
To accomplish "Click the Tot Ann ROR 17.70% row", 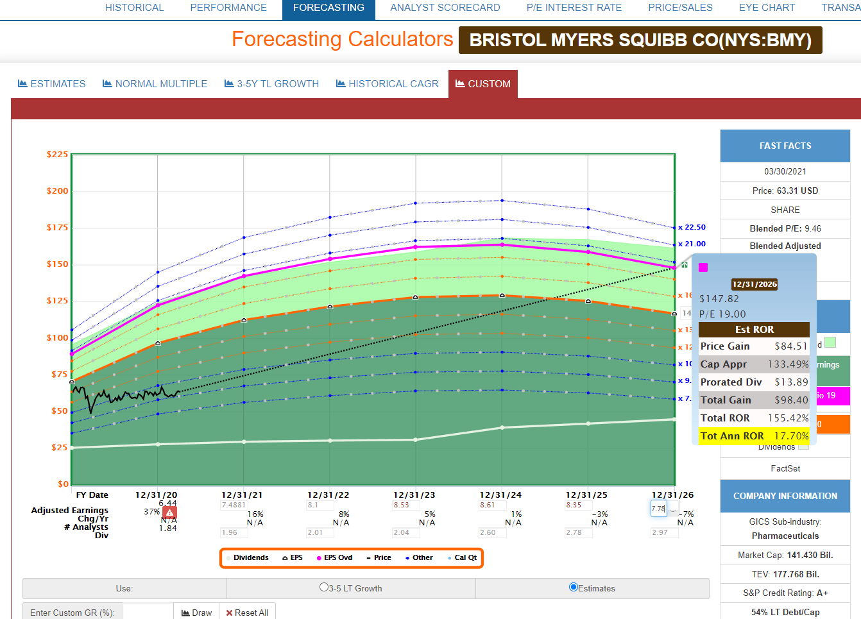I will [754, 436].
